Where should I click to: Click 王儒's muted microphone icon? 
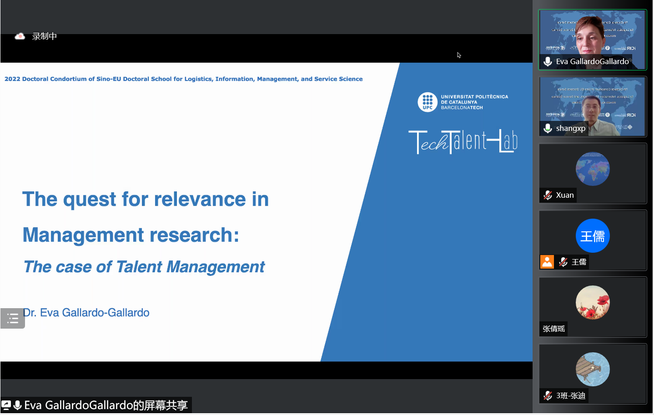click(563, 262)
